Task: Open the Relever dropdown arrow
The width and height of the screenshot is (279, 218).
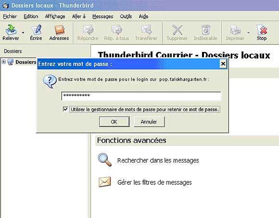Action: (x=23, y=33)
